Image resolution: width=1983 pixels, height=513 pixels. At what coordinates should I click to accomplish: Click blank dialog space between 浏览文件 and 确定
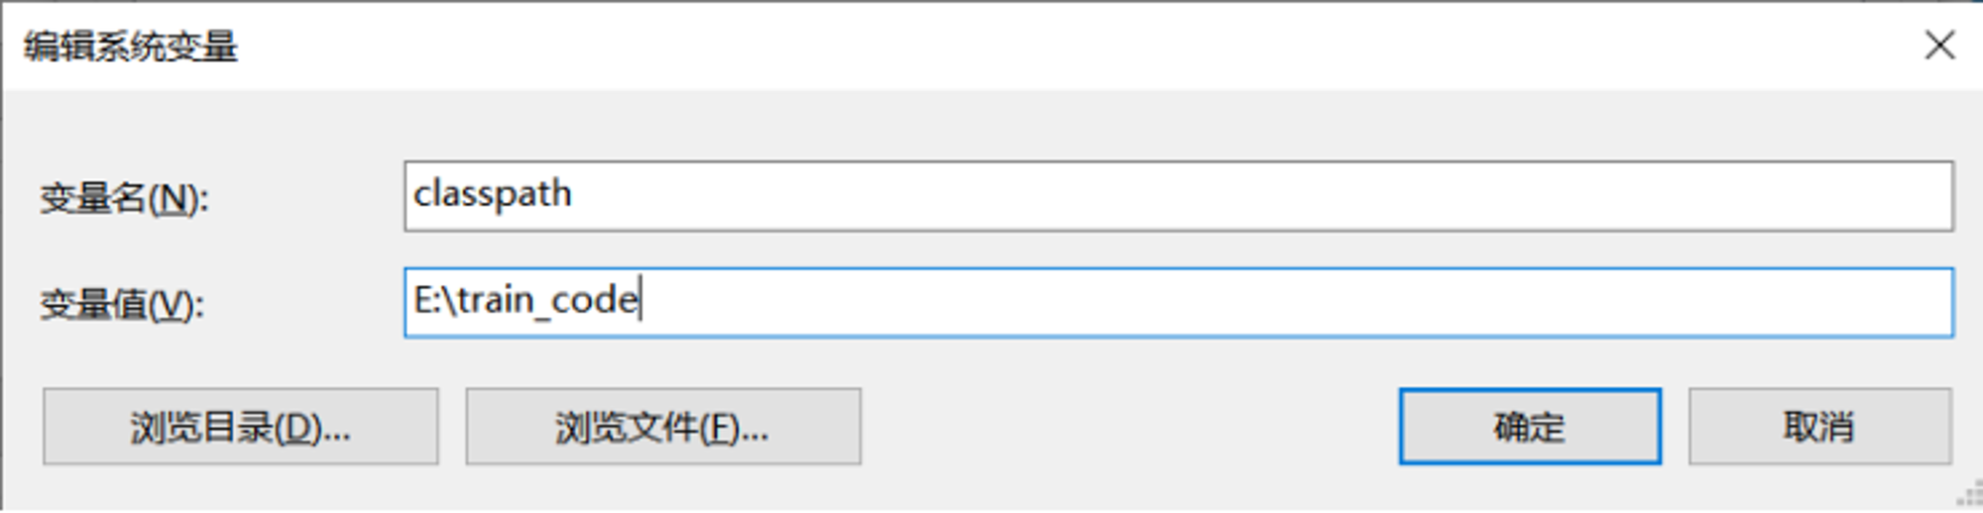point(1130,426)
